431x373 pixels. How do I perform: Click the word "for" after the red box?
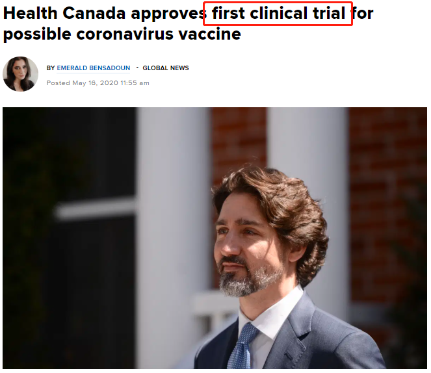click(363, 13)
